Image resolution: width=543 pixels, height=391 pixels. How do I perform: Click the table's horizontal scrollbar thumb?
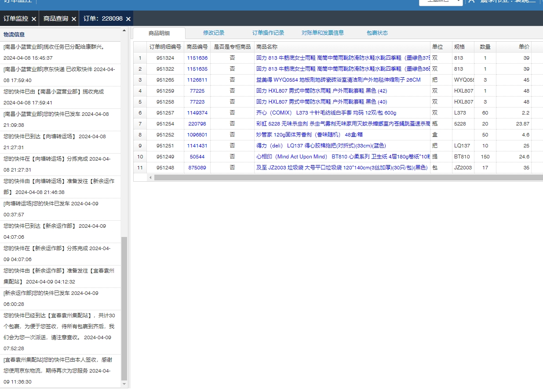(x=348, y=178)
